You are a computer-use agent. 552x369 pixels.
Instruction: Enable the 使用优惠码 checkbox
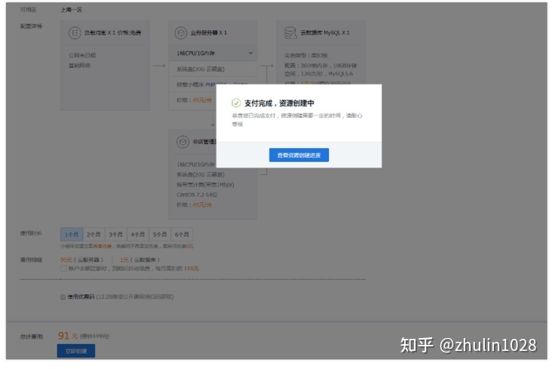point(63,297)
